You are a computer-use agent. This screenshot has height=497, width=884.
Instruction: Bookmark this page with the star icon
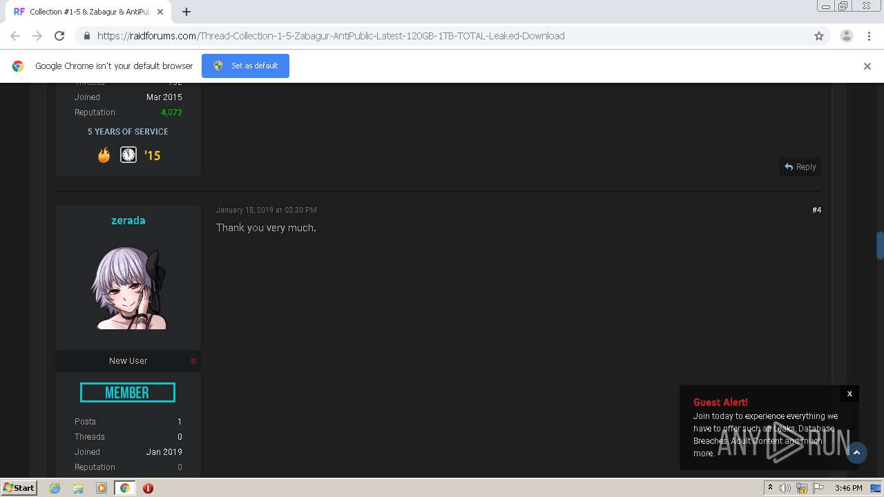tap(819, 36)
